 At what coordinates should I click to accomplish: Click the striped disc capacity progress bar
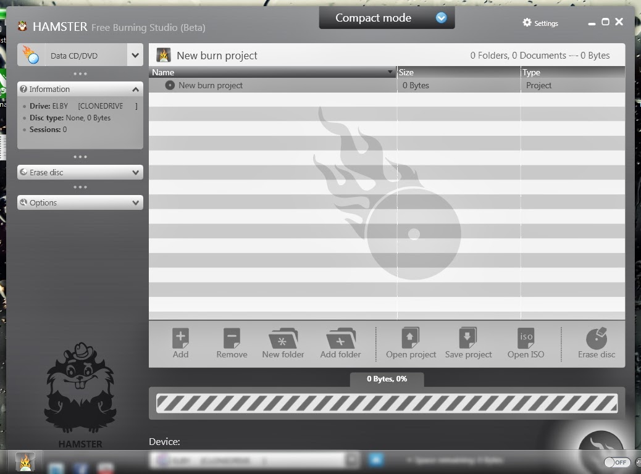click(x=387, y=403)
